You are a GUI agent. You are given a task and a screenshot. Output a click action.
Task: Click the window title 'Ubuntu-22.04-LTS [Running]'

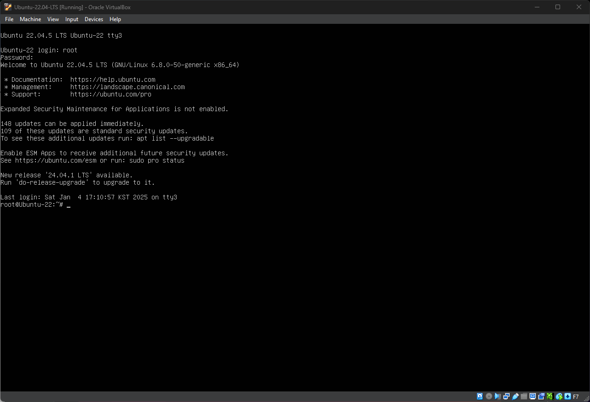49,7
